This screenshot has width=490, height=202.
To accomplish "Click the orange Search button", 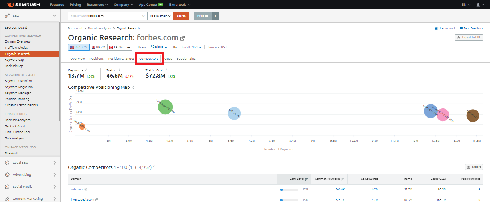I will pos(181,16).
